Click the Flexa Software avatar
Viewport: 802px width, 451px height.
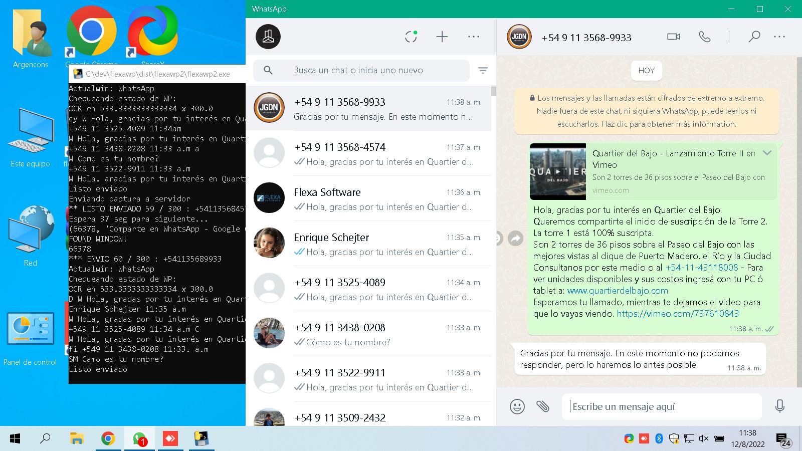(x=269, y=198)
